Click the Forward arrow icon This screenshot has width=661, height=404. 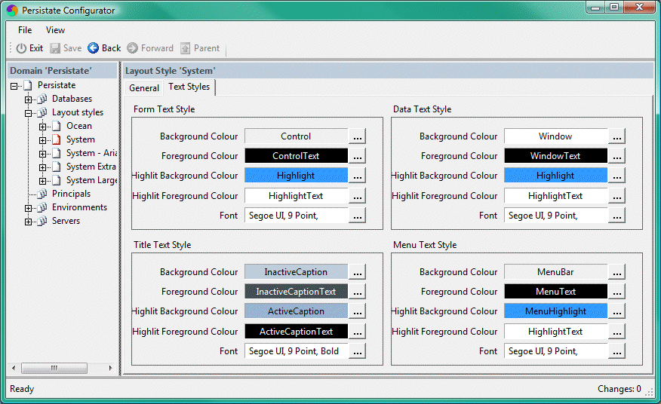132,48
